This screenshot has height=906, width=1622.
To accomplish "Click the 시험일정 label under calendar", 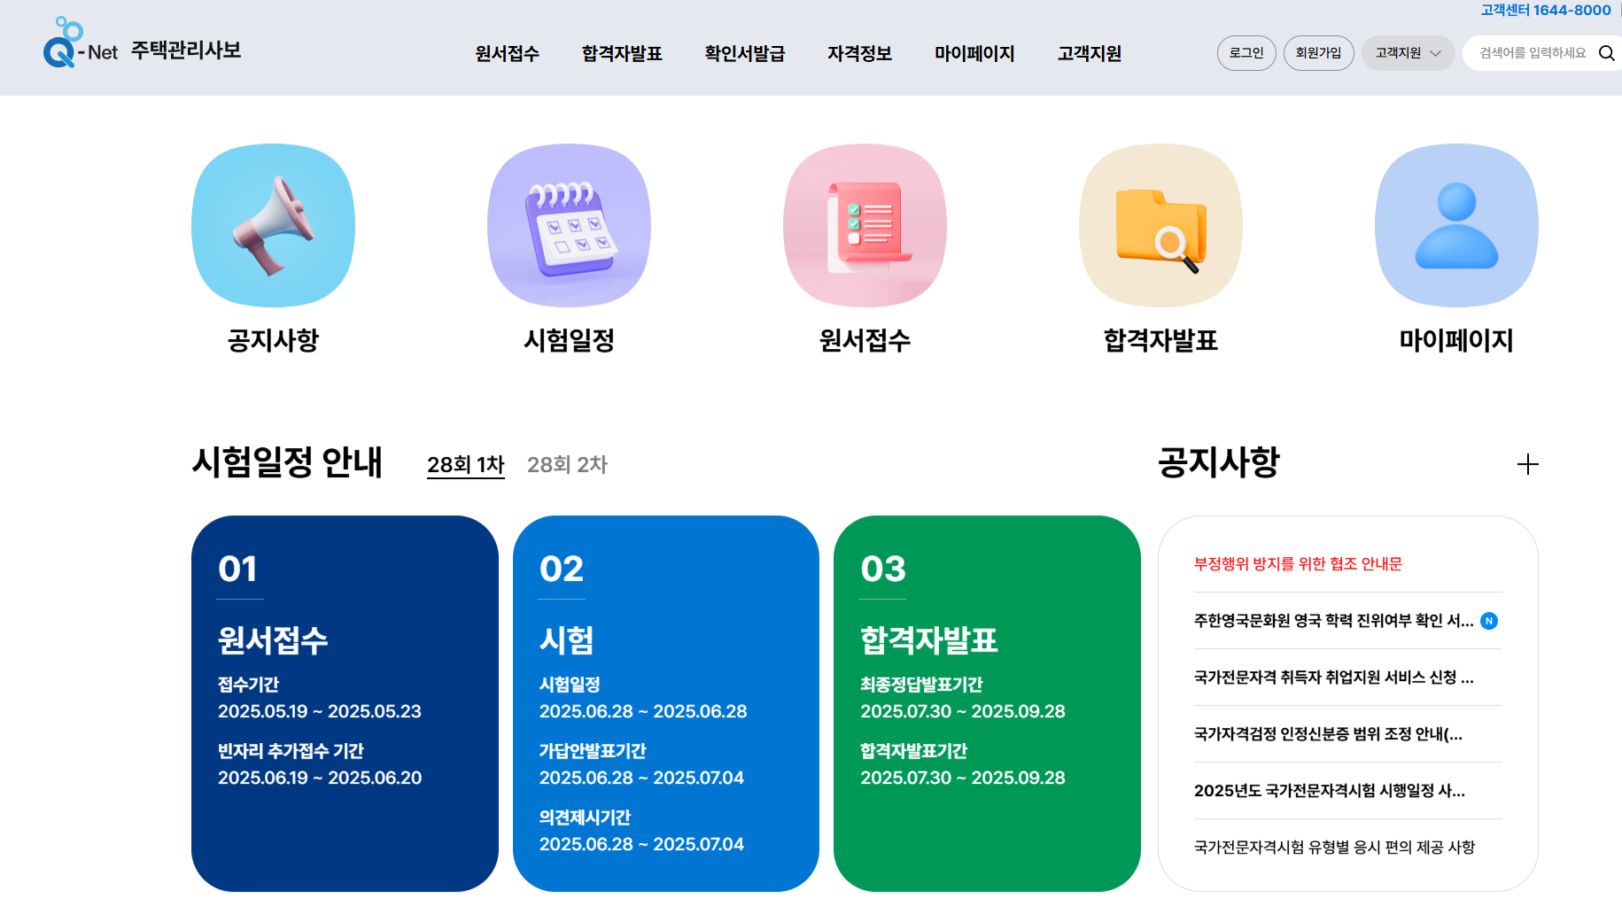I will point(569,340).
